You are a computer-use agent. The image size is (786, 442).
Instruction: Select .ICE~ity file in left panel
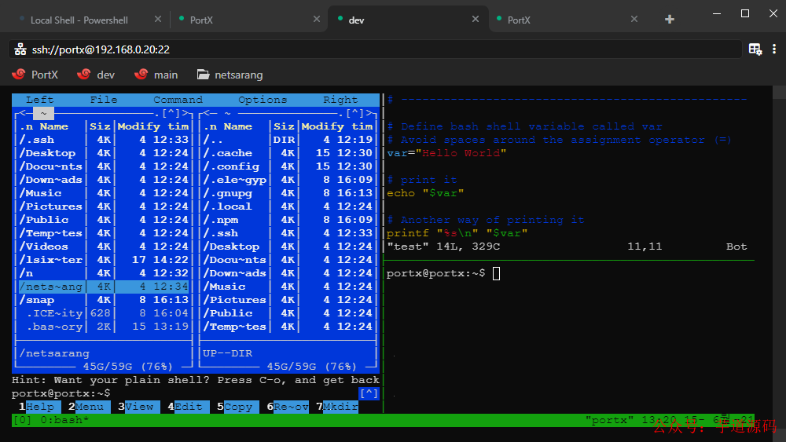tap(104, 313)
